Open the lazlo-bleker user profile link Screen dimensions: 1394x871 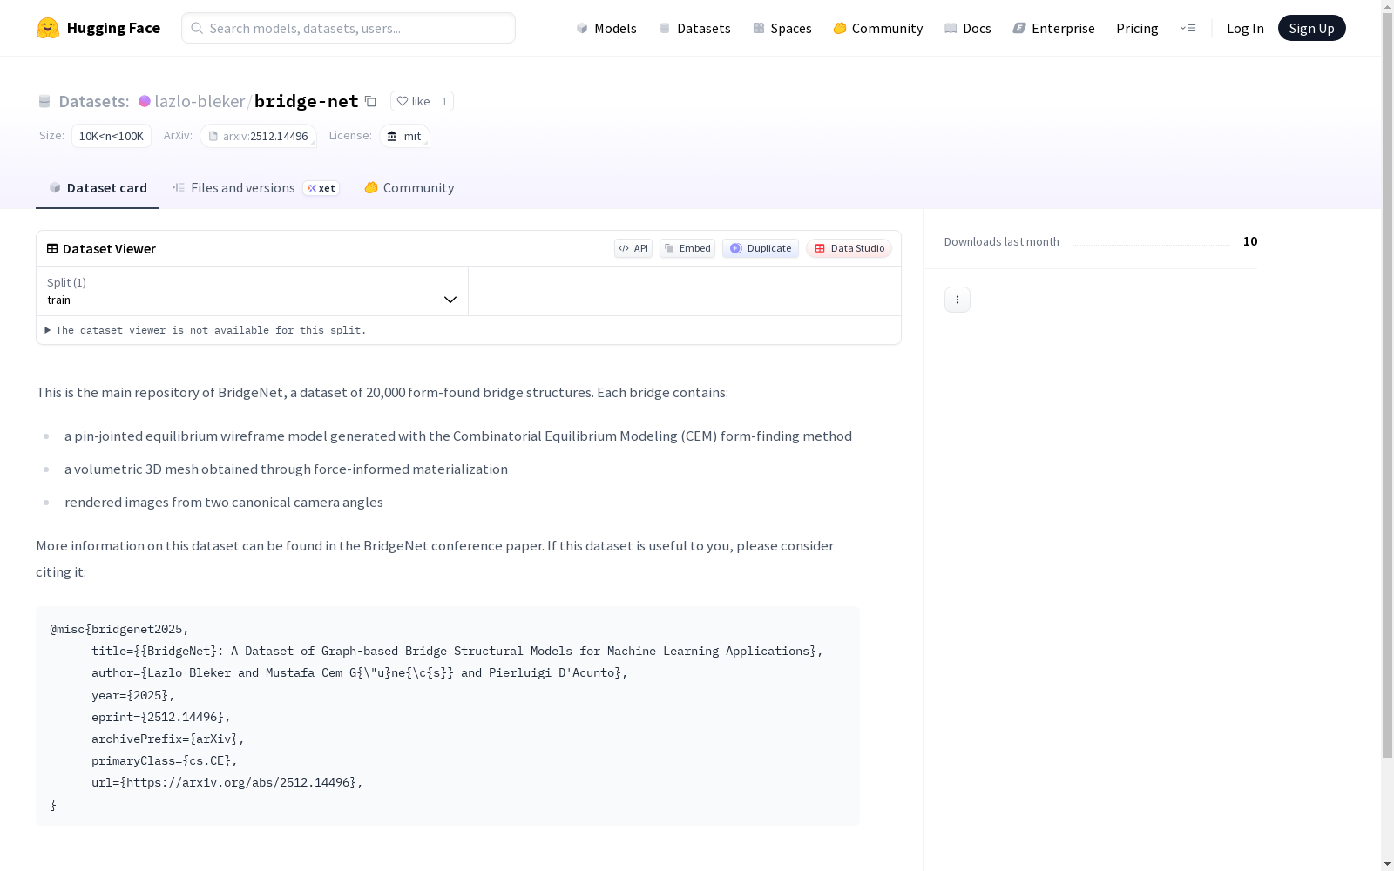200,101
